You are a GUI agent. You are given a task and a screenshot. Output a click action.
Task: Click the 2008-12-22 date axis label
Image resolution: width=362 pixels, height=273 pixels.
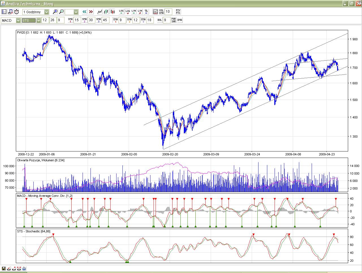coord(26,154)
